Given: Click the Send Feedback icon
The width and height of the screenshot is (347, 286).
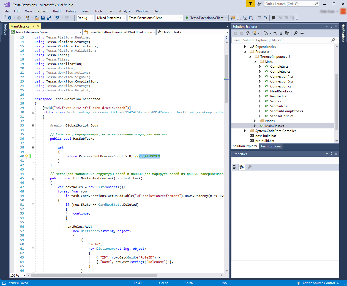Looking at the screenshot, I should [259, 4].
